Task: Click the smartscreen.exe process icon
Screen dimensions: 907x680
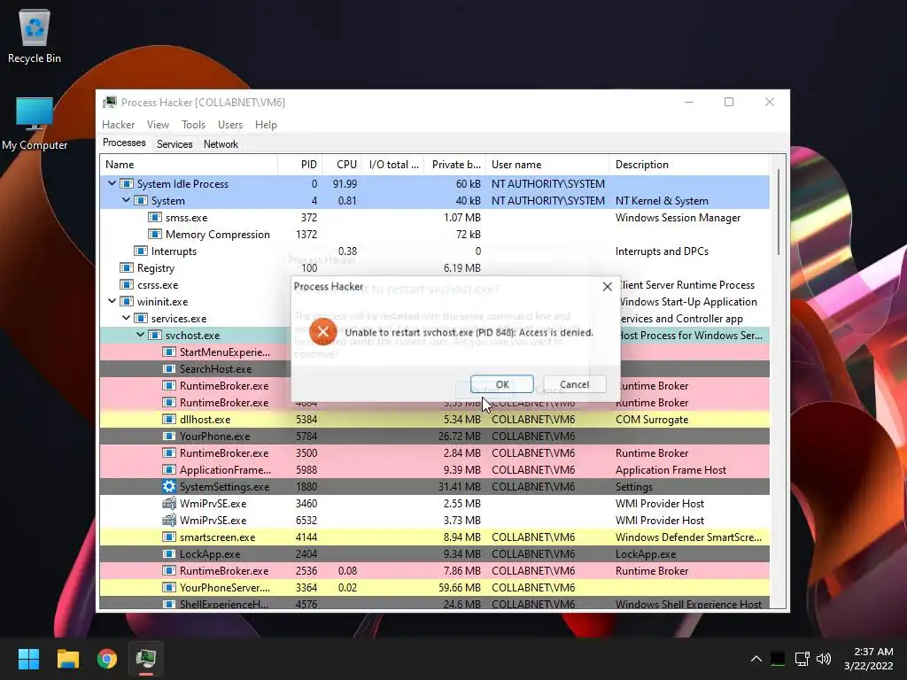Action: (x=169, y=537)
